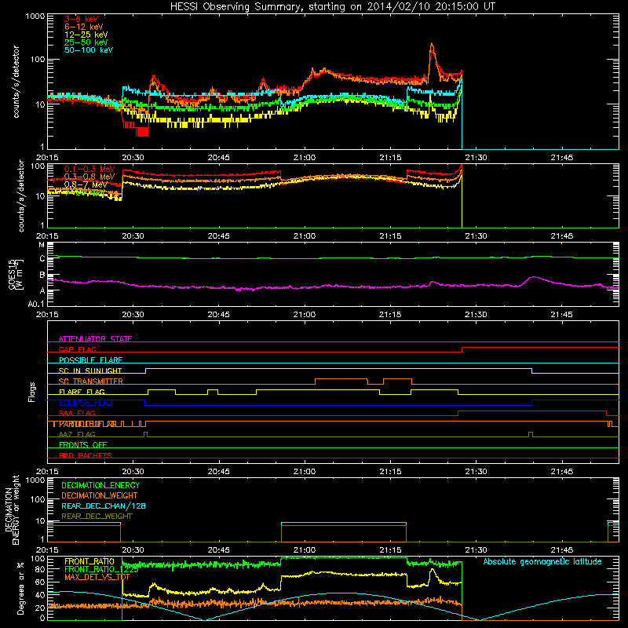Select the ECLIPSE_FLAG label
The width and height of the screenshot is (628, 628).
[86, 403]
